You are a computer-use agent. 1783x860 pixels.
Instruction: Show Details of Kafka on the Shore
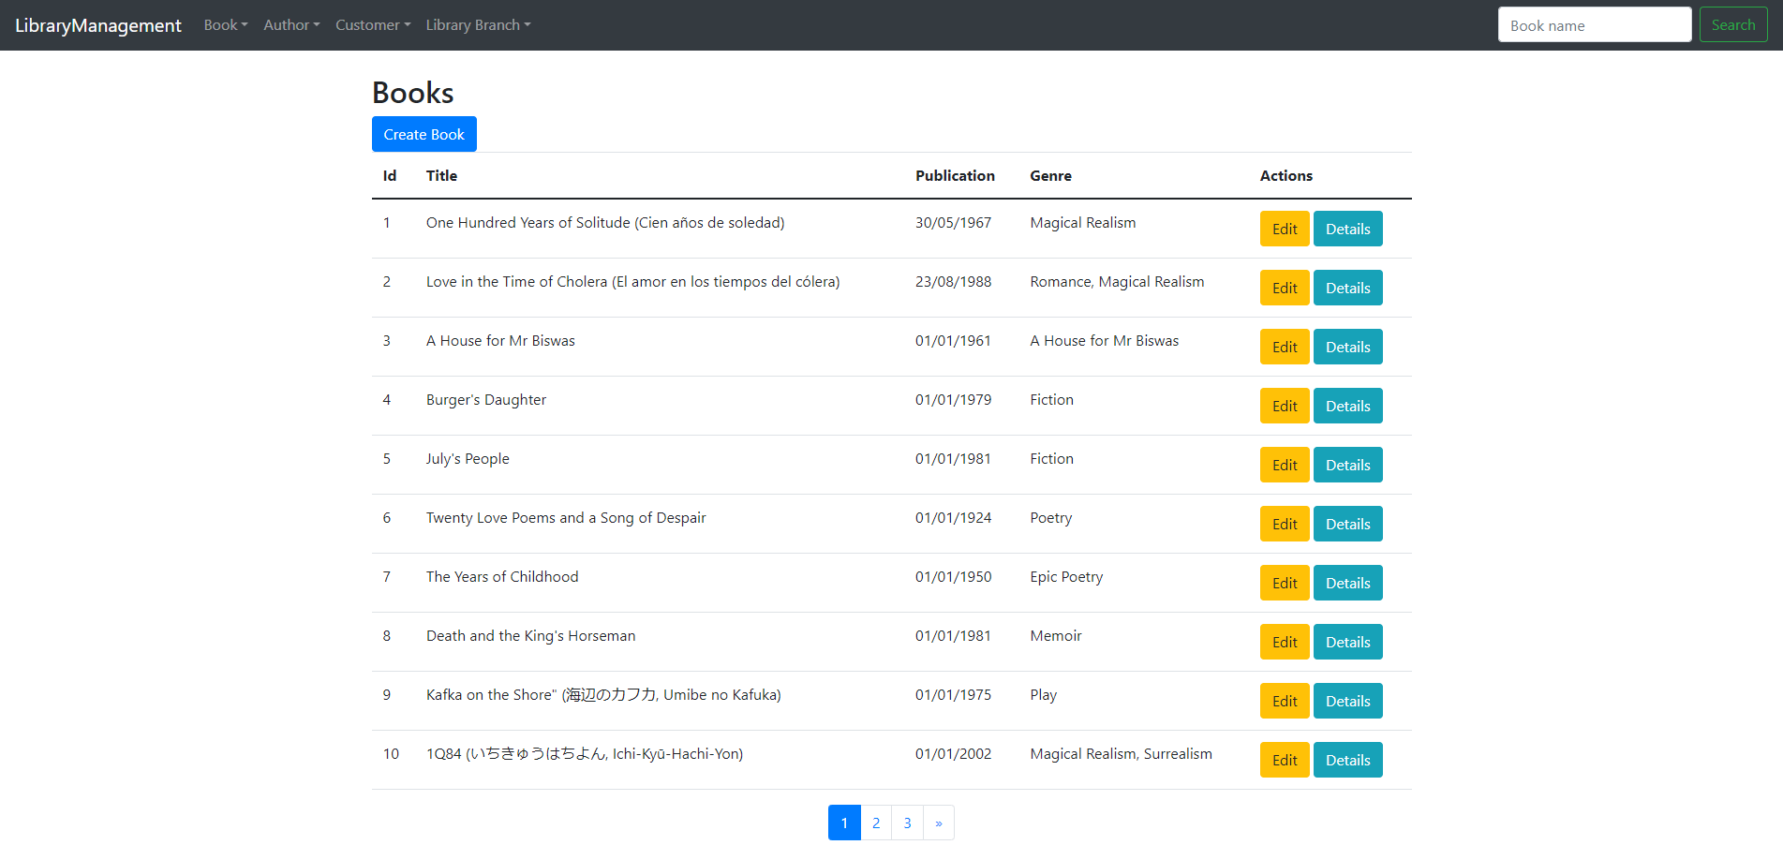click(x=1347, y=701)
